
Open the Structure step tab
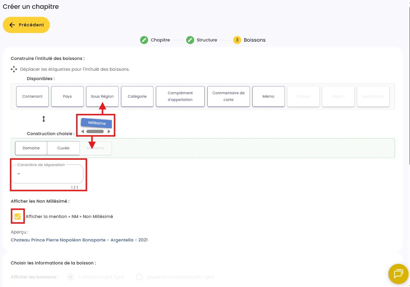coord(201,40)
